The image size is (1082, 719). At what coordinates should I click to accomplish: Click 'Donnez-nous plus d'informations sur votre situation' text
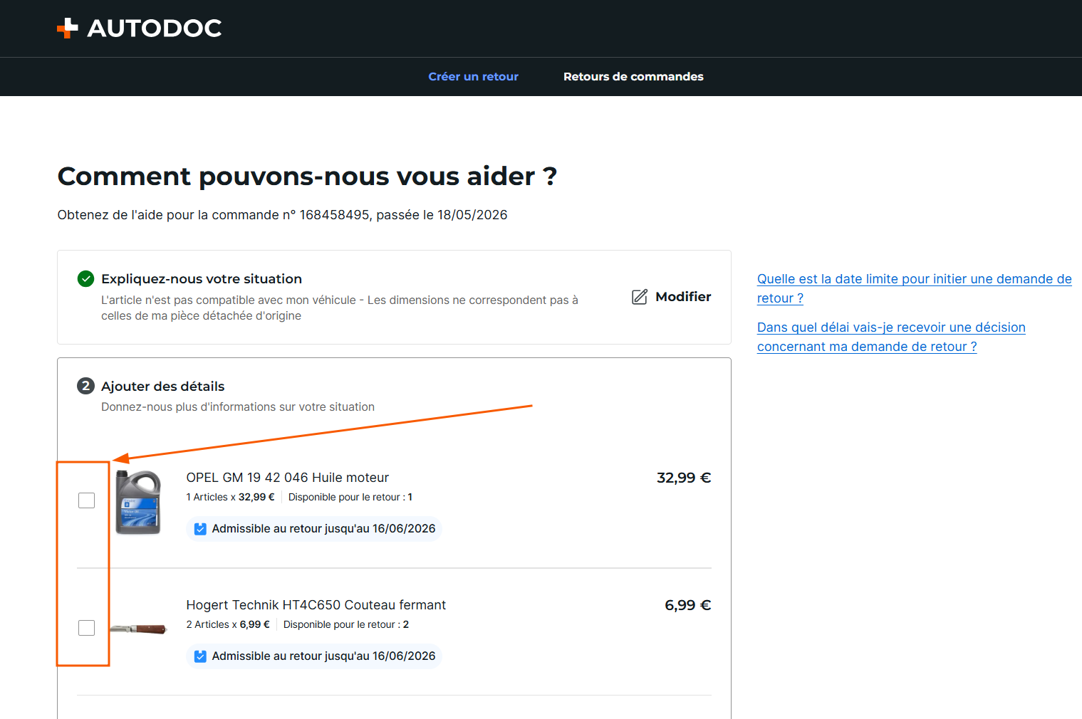[238, 407]
